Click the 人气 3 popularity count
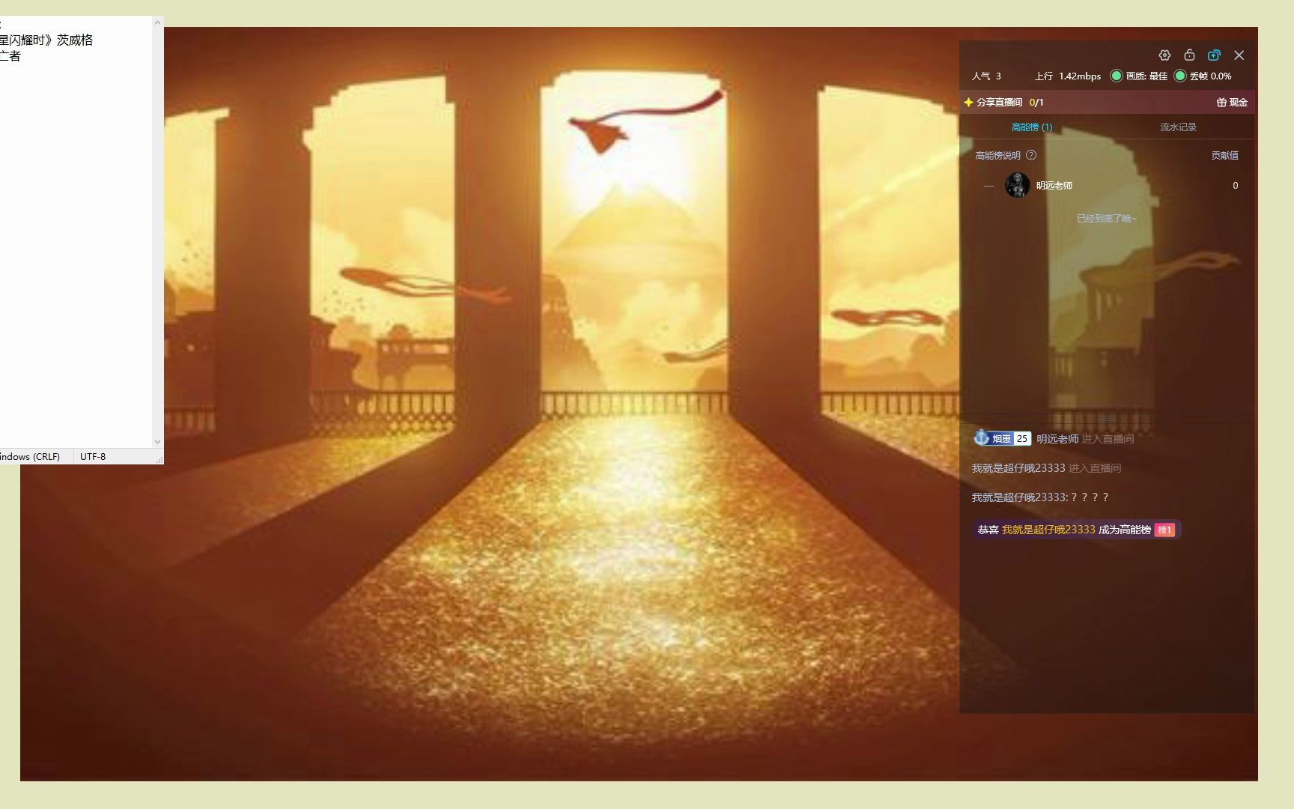 tap(986, 76)
